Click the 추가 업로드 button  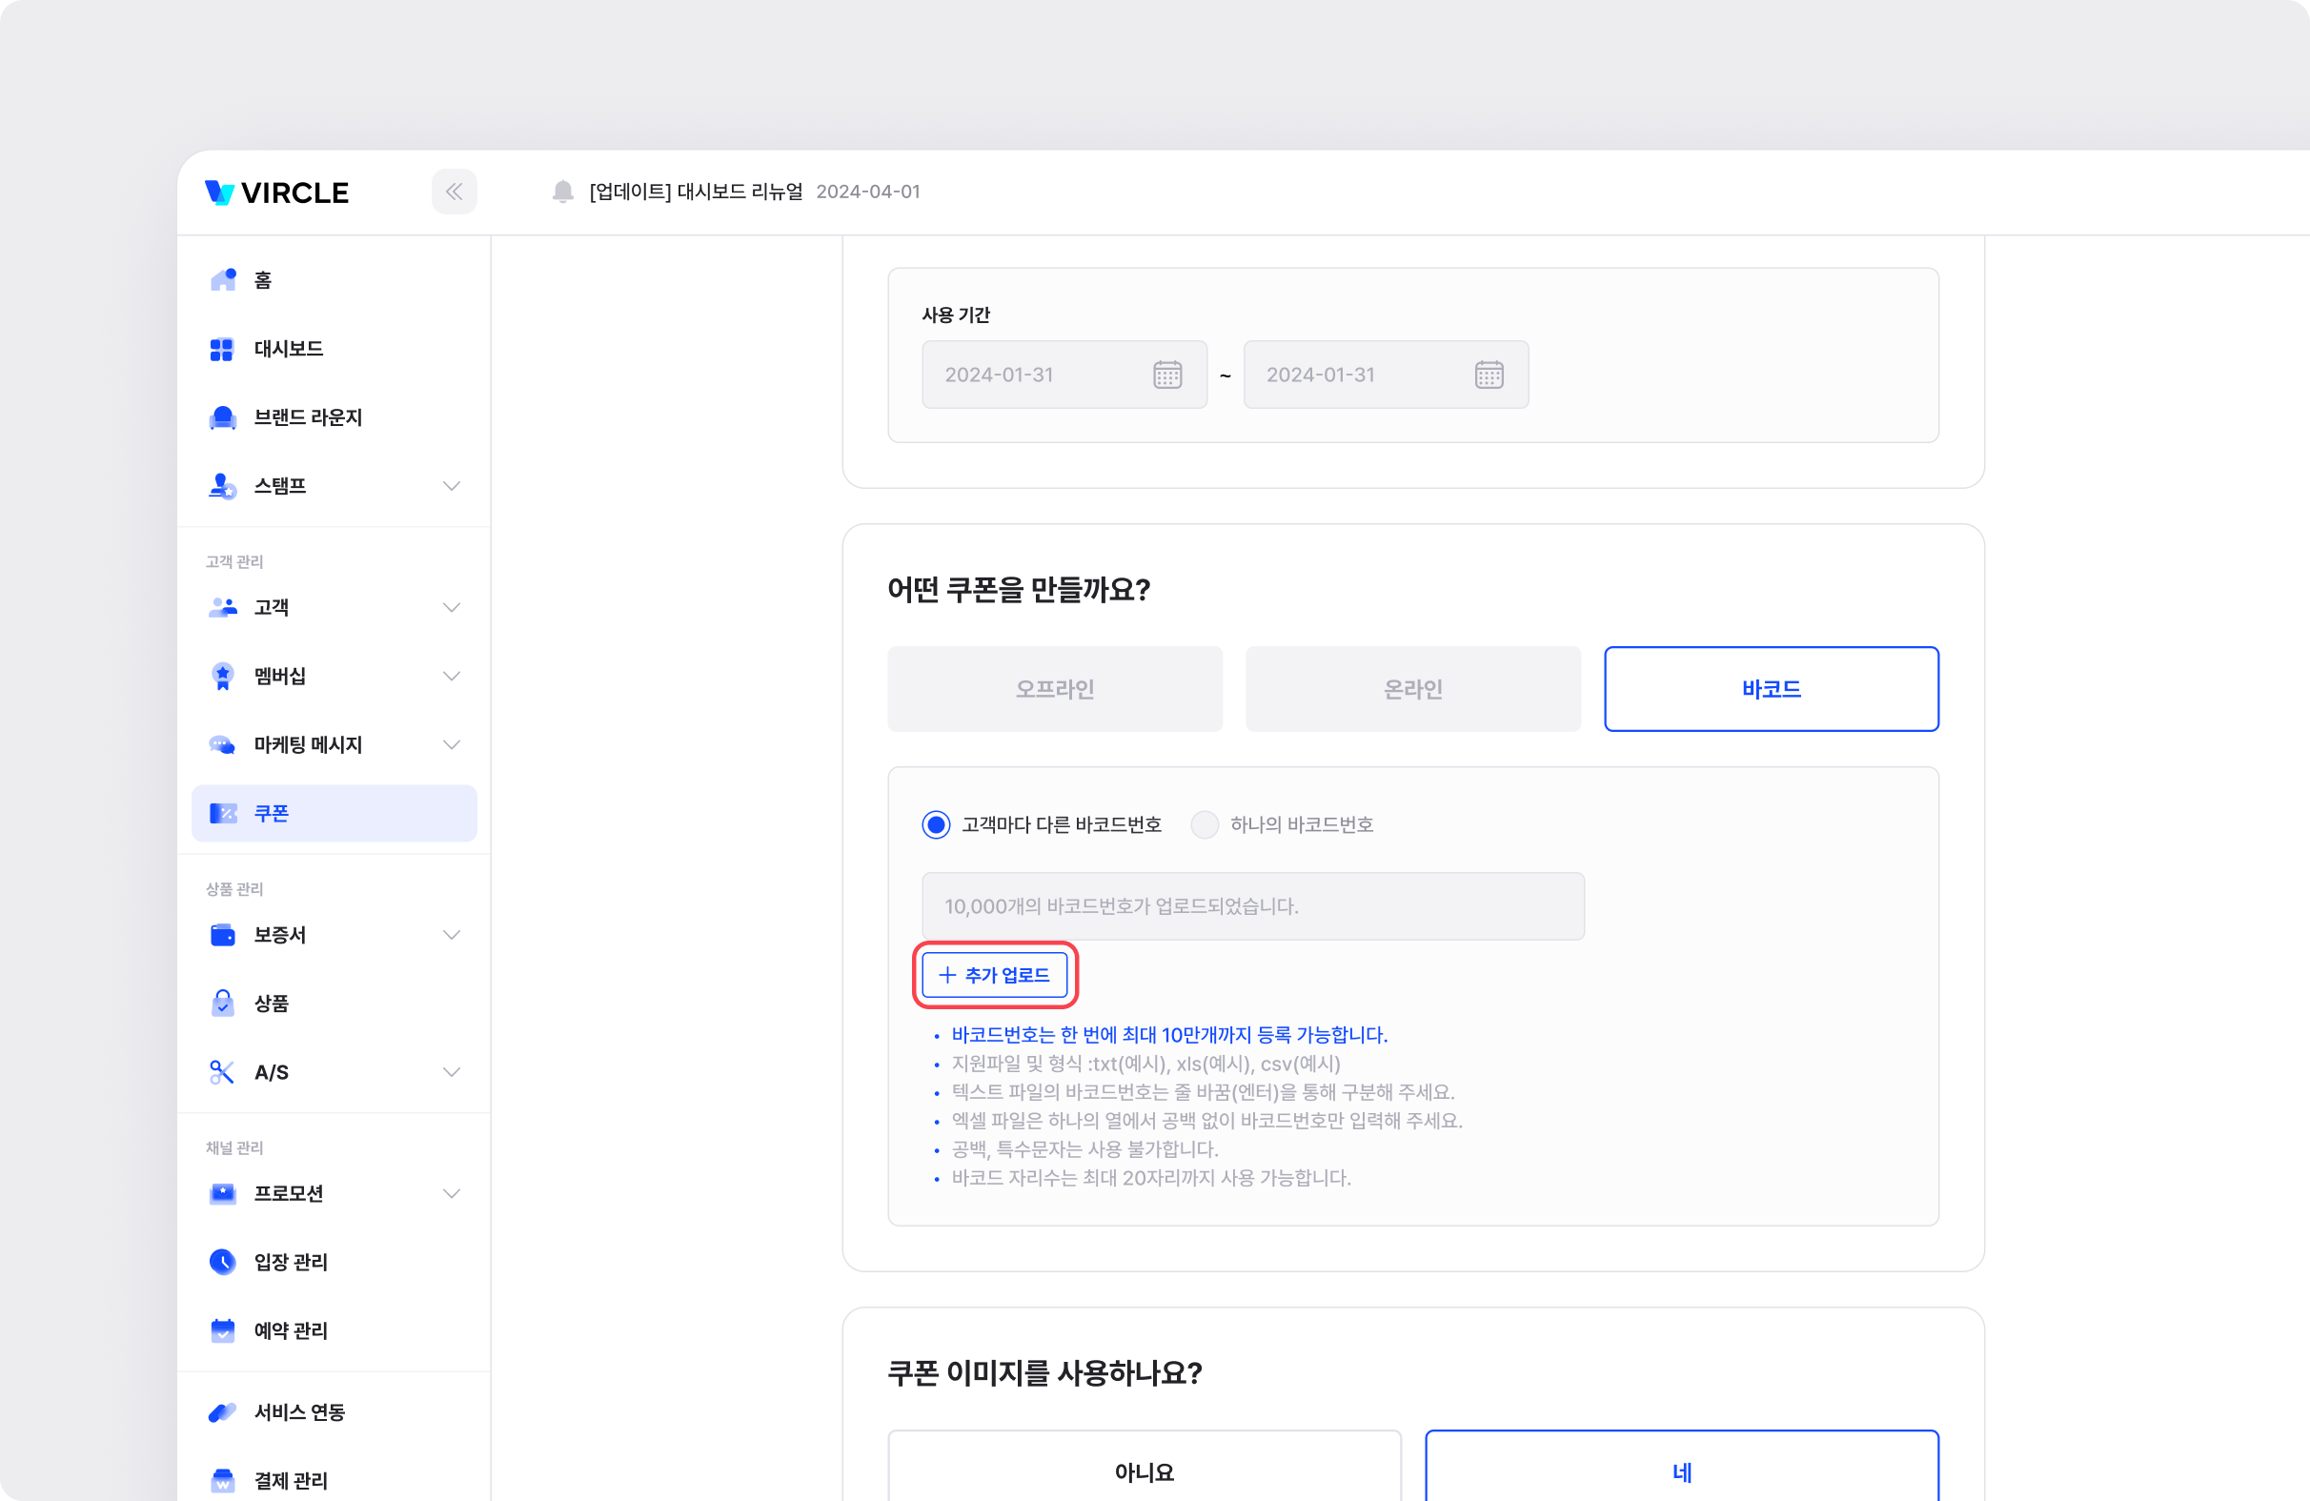pyautogui.click(x=994, y=974)
